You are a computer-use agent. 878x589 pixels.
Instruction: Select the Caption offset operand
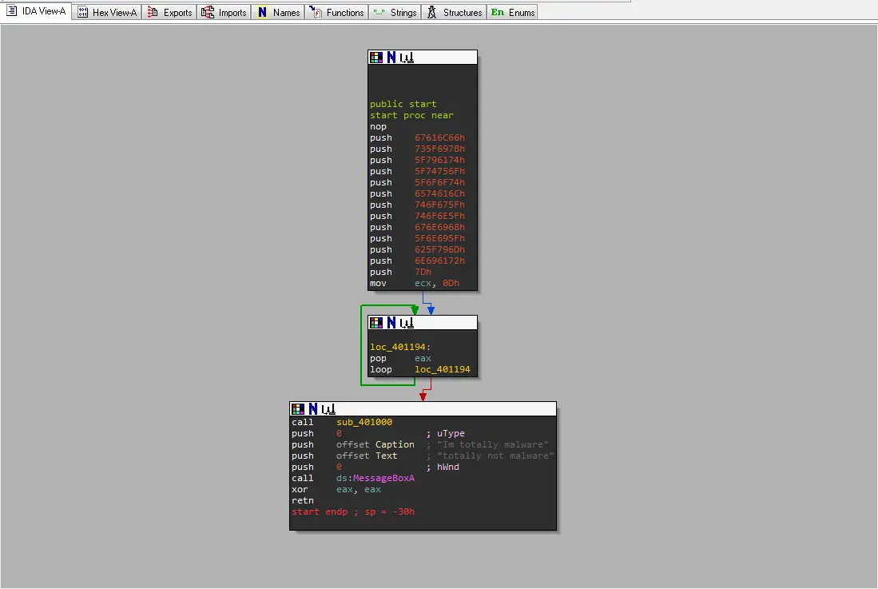coord(395,444)
